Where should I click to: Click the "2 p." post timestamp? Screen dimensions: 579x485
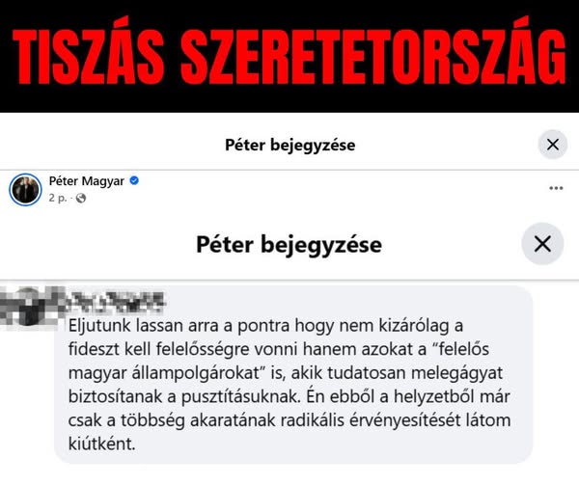click(x=58, y=198)
